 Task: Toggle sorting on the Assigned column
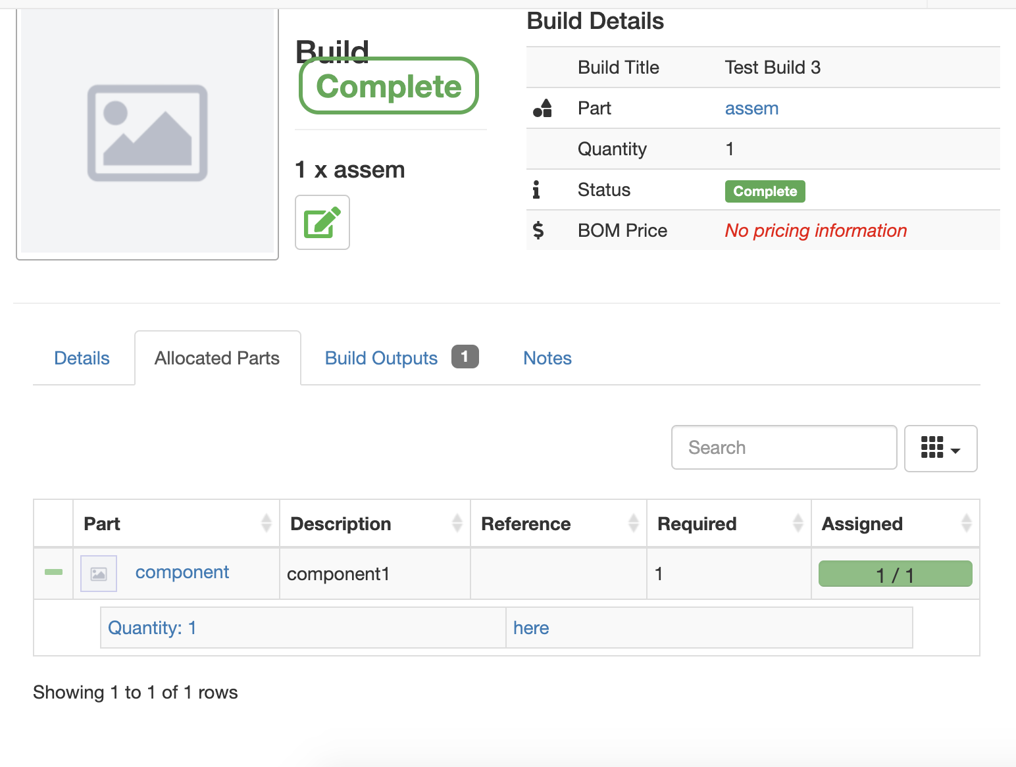coord(966,523)
